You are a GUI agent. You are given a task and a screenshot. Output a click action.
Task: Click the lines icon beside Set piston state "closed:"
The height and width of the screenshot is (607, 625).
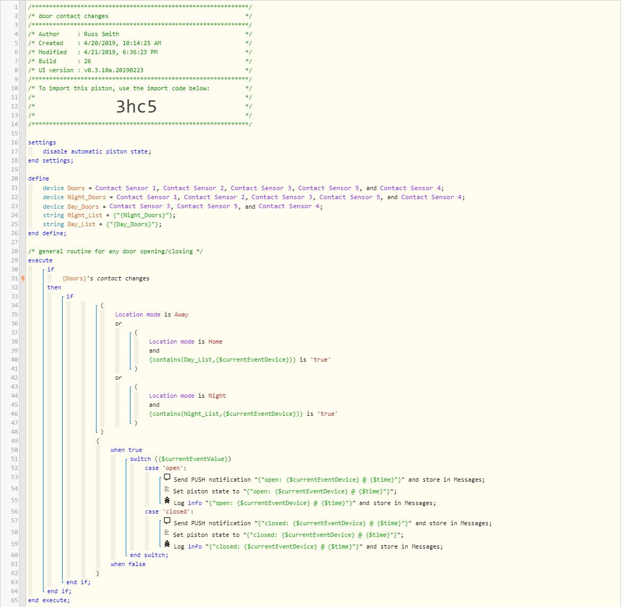(167, 532)
